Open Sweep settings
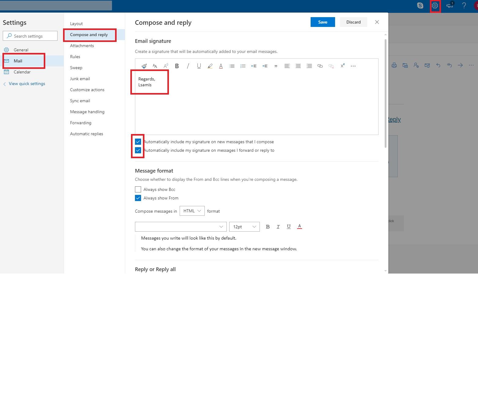The image size is (478, 399). pyautogui.click(x=76, y=68)
